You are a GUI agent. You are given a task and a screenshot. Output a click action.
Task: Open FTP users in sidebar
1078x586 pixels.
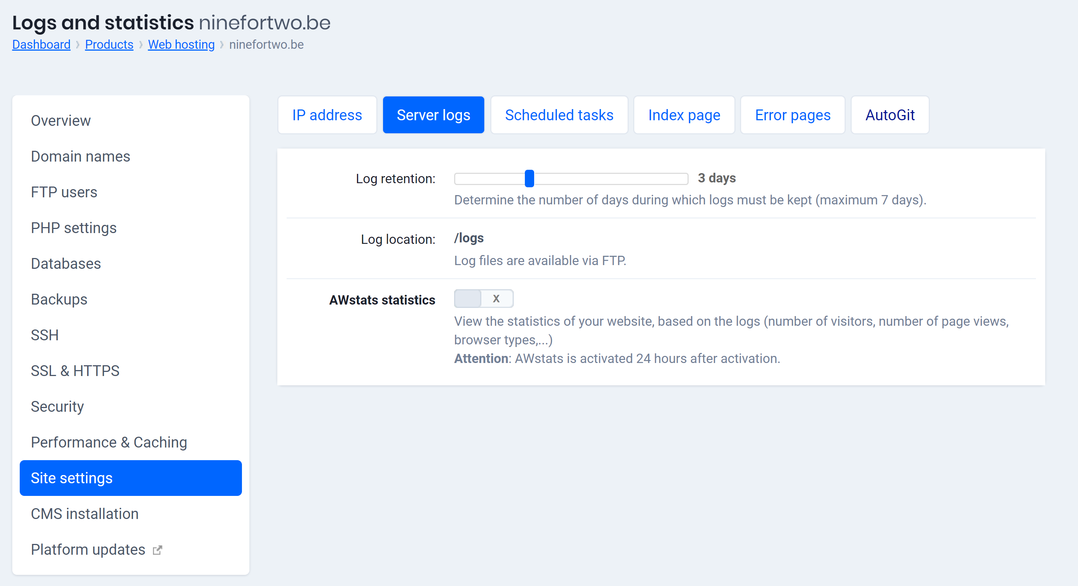click(x=131, y=192)
